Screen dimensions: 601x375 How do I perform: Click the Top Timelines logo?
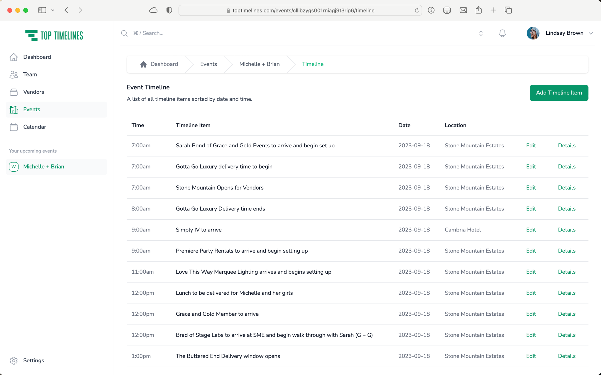click(54, 36)
